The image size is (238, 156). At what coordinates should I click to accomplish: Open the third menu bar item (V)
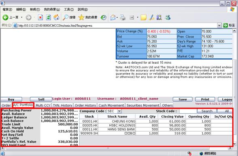[35, 10]
